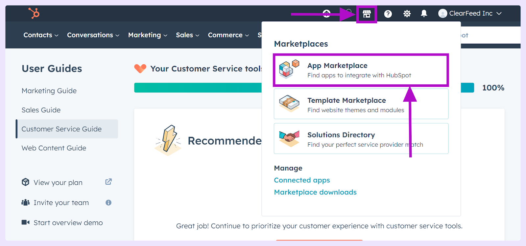This screenshot has height=246, width=526.
Task: Click the Invite your team people icon
Action: pyautogui.click(x=25, y=202)
